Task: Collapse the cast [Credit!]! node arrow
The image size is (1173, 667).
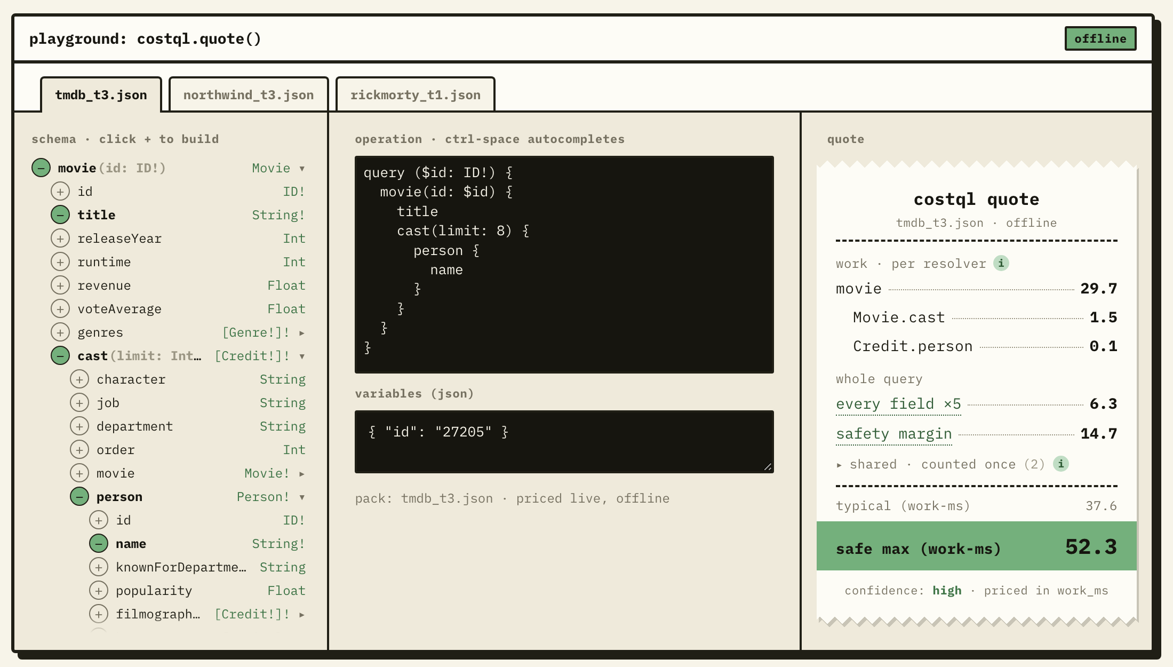Action: tap(302, 356)
